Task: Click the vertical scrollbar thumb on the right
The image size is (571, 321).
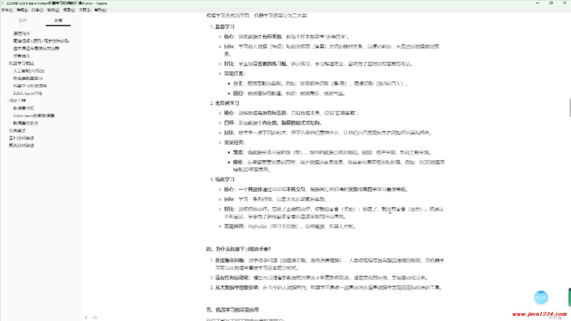Action: 570,108
